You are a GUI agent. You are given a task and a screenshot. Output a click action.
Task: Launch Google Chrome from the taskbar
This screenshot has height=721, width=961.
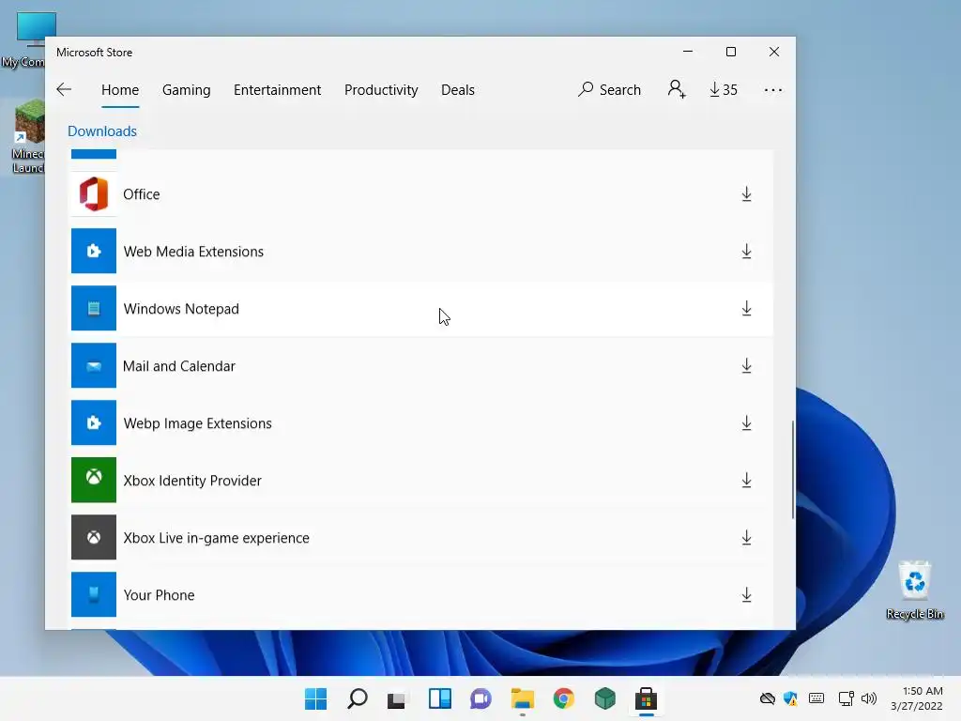tap(563, 698)
